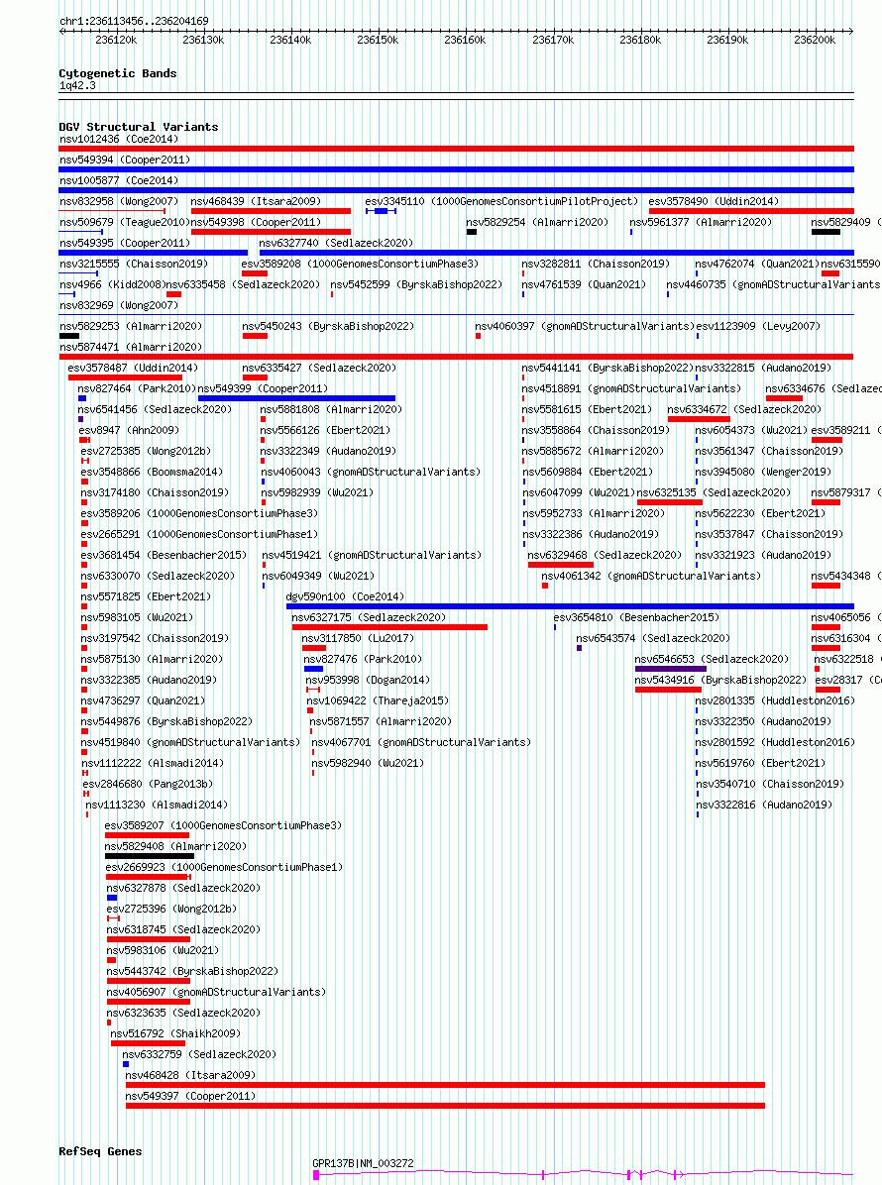Open the nsv549394 (Cooper2011) variant label

pos(125,161)
